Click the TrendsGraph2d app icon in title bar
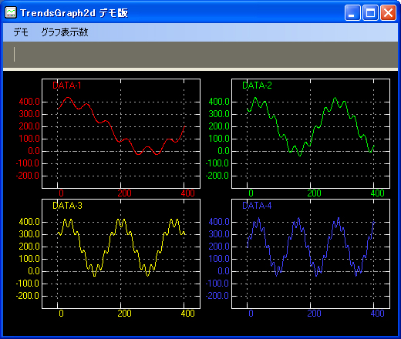The width and height of the screenshot is (401, 339). (x=11, y=12)
